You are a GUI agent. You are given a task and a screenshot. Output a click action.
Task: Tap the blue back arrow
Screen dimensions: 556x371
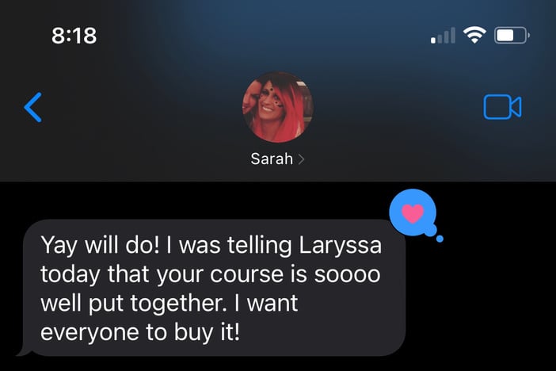coord(33,107)
